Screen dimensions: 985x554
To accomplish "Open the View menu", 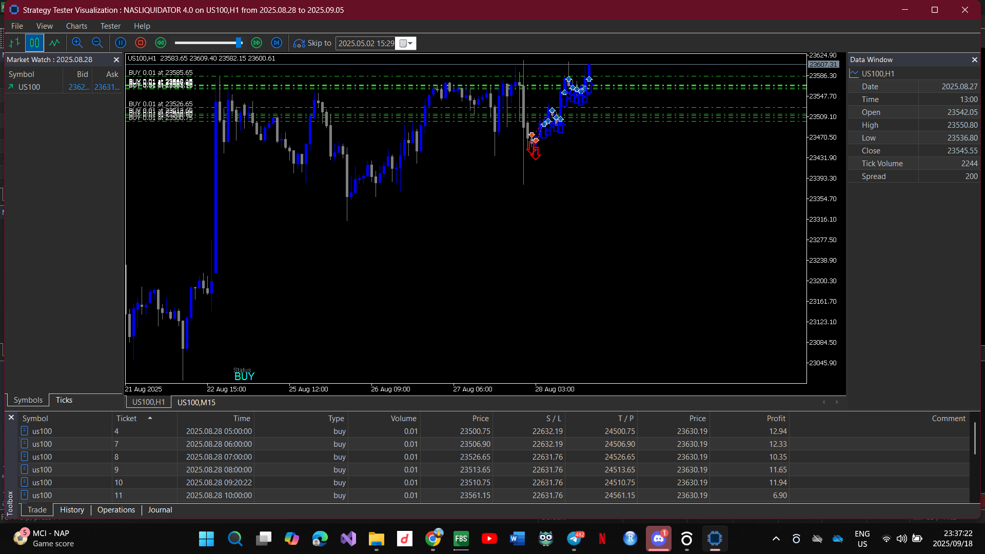I will (45, 26).
